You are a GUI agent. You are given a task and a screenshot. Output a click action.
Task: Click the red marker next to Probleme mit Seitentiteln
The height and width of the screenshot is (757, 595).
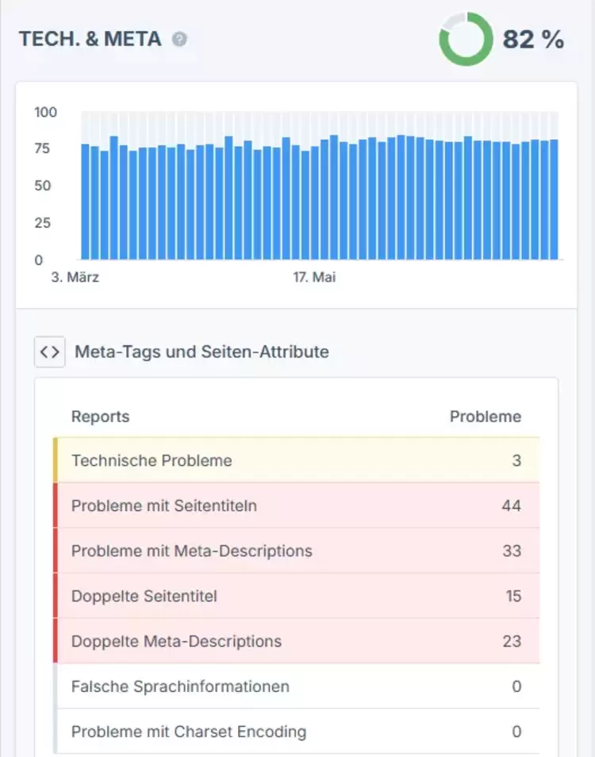(55, 505)
